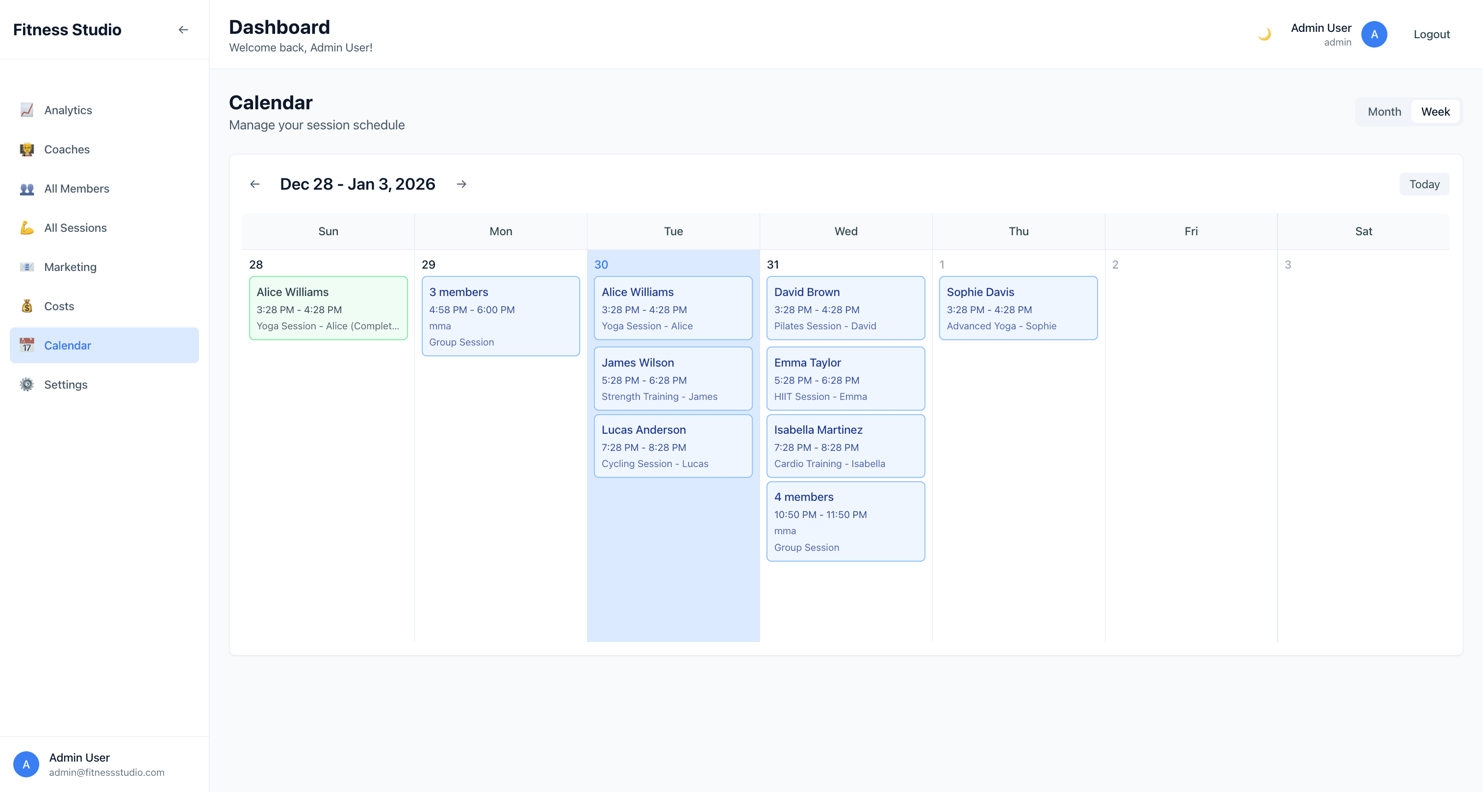Select the Costs money bag icon

point(27,306)
